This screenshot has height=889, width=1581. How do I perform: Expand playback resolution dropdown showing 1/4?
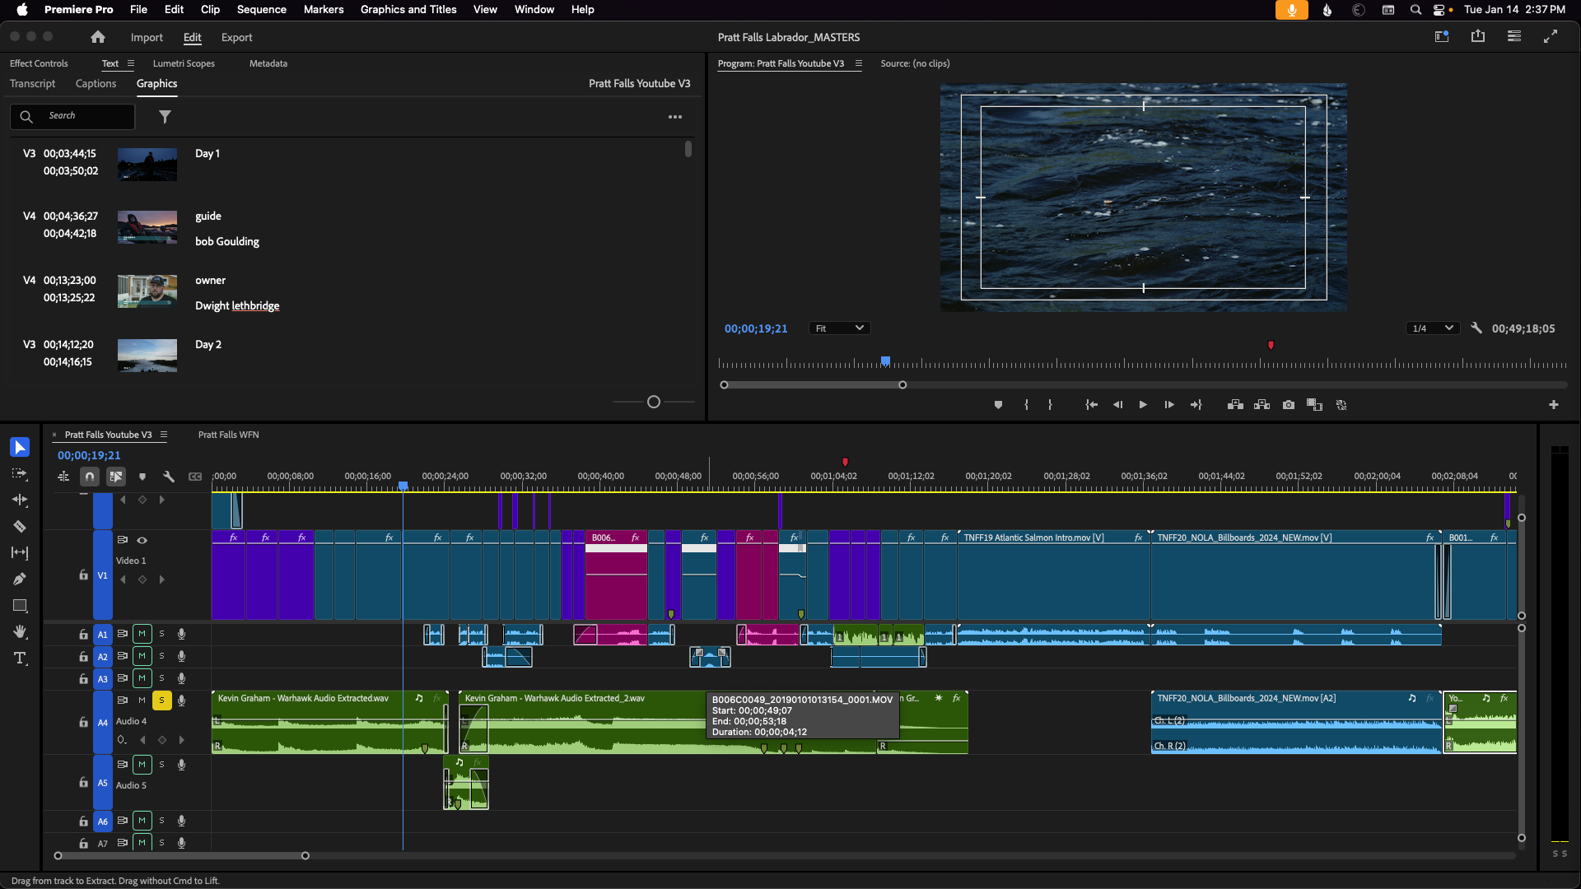coord(1430,328)
